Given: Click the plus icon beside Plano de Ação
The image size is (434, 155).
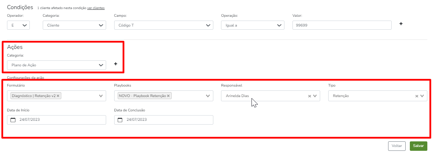Looking at the screenshot, I should 116,64.
